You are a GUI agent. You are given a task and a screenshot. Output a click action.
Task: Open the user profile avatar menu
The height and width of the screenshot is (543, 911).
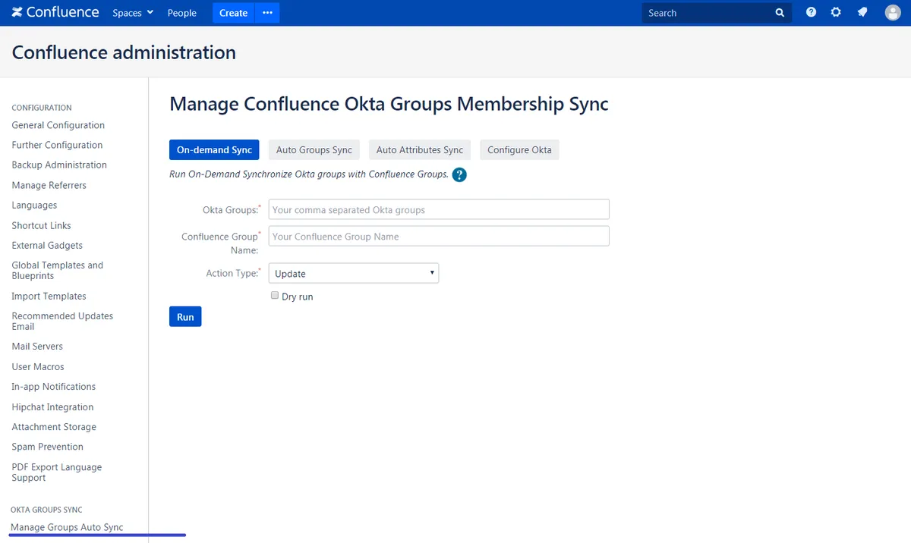click(893, 12)
